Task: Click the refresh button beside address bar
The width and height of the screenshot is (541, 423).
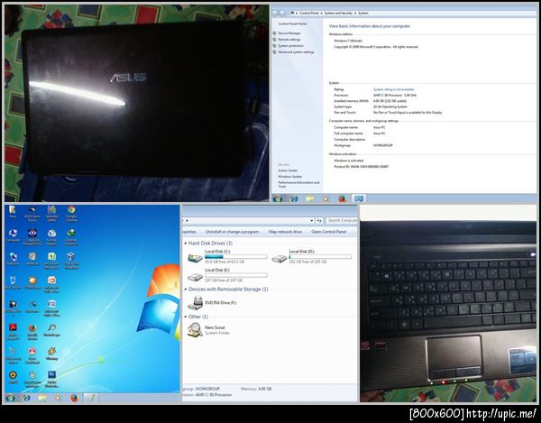Action: (319, 220)
